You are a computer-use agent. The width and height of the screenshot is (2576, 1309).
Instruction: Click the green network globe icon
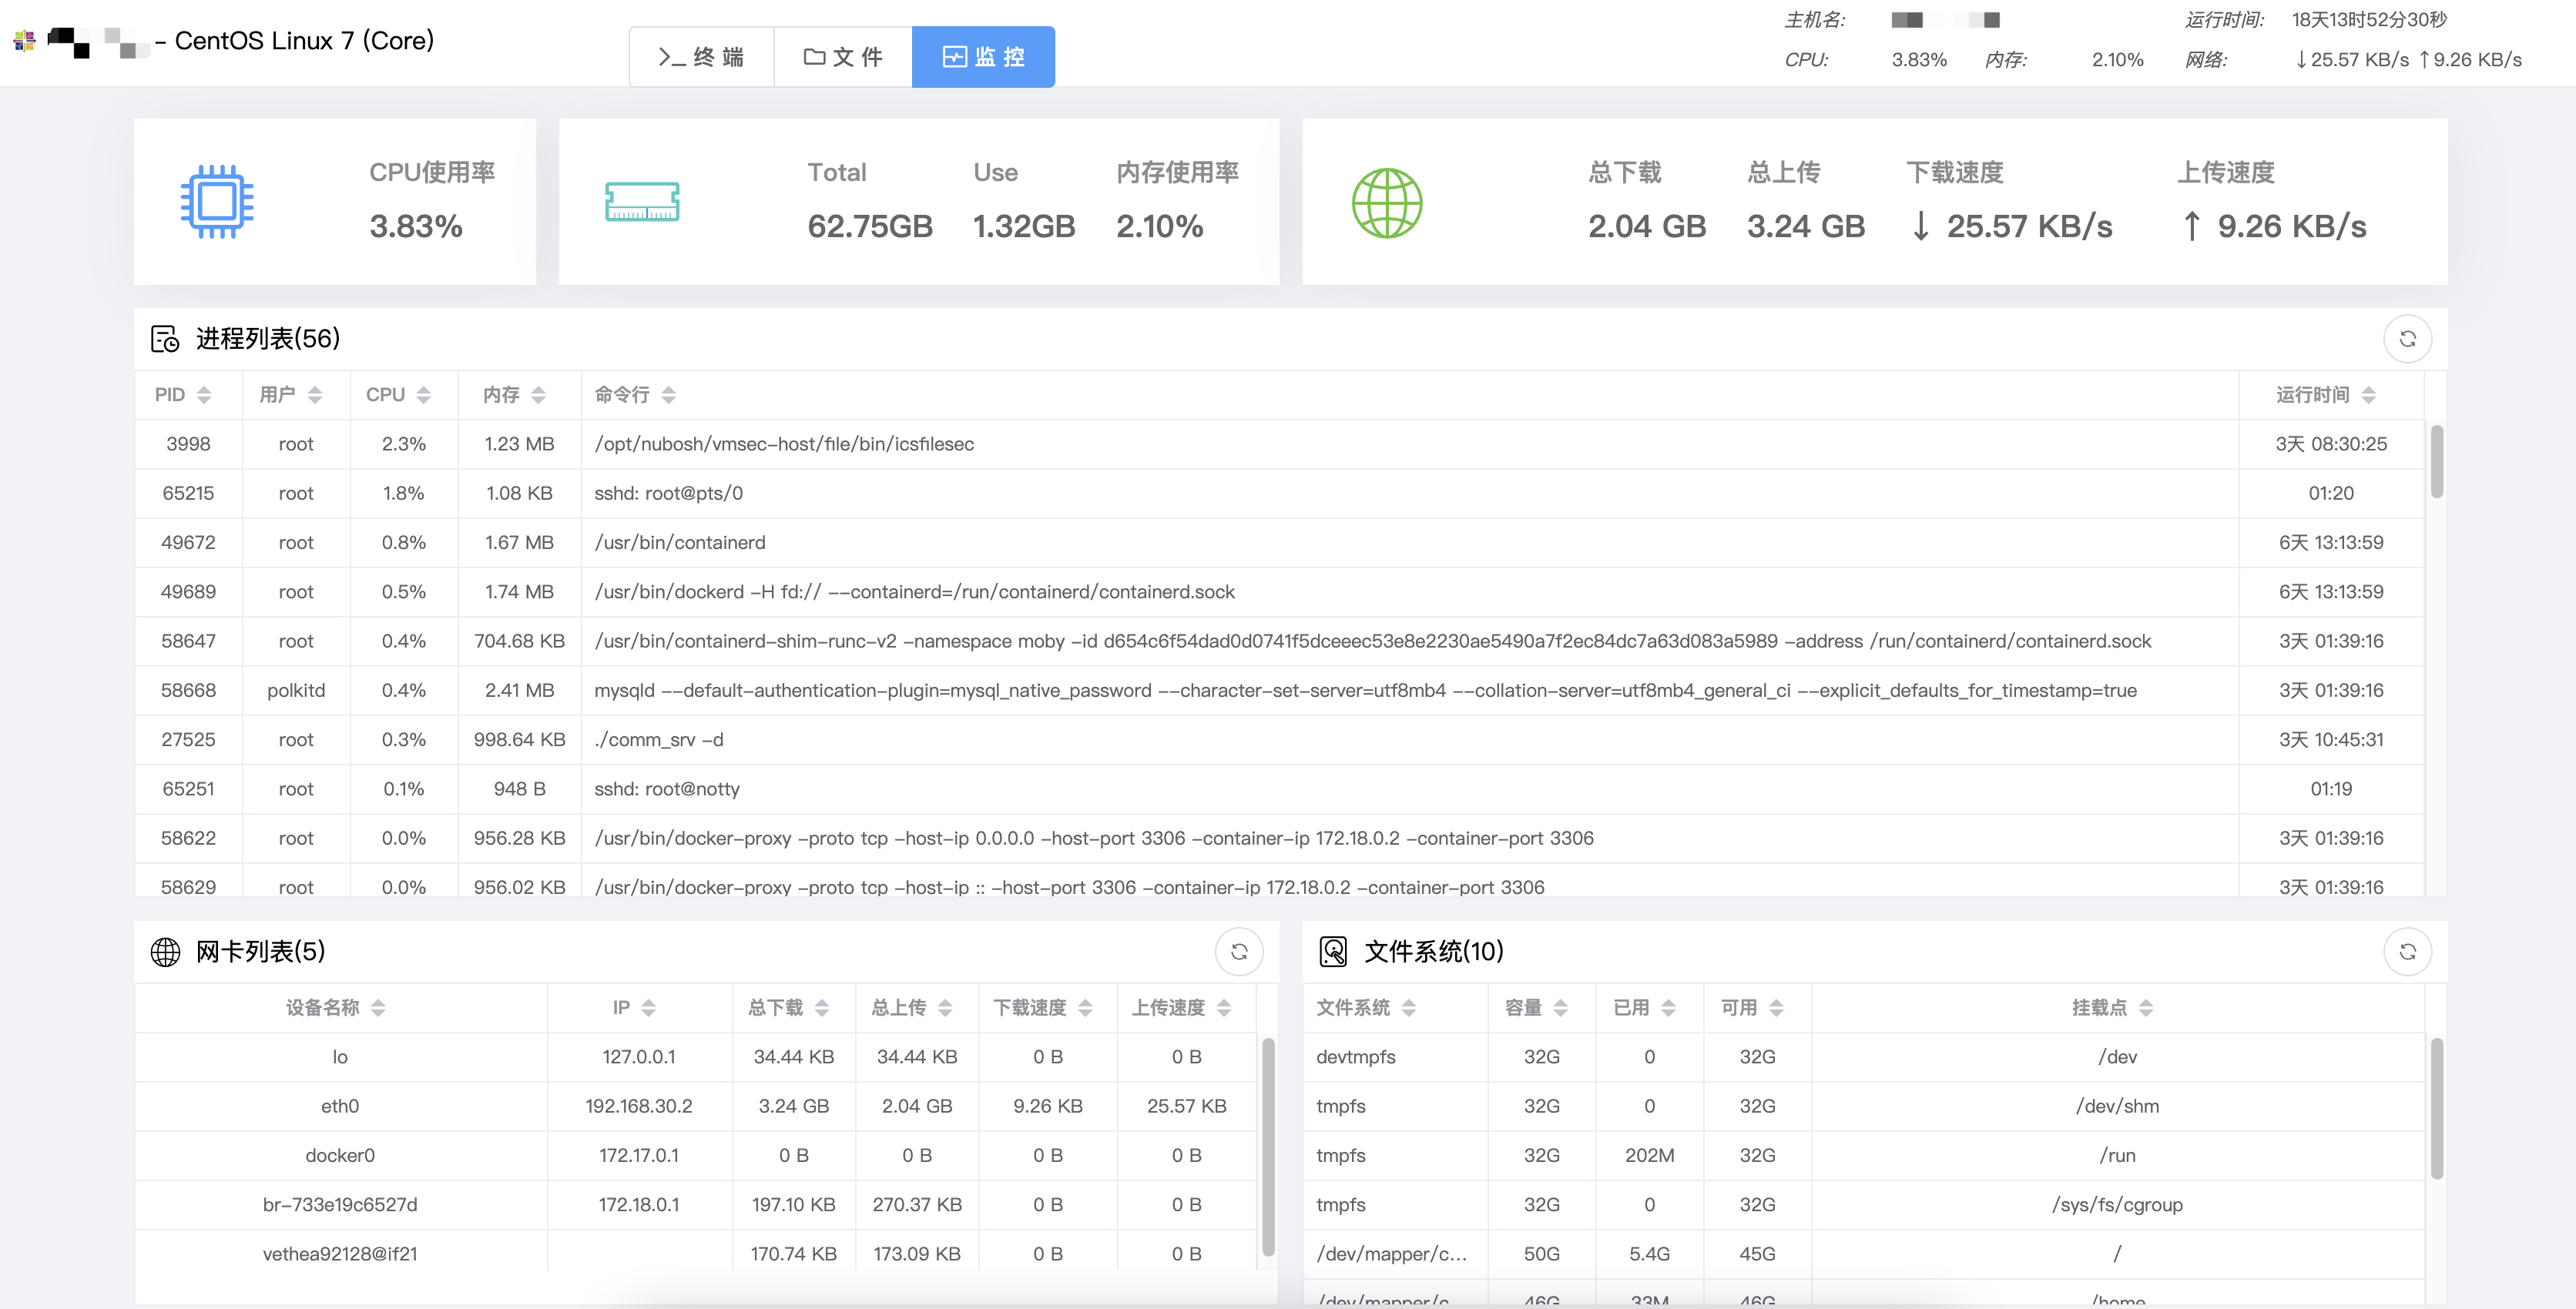point(1386,203)
